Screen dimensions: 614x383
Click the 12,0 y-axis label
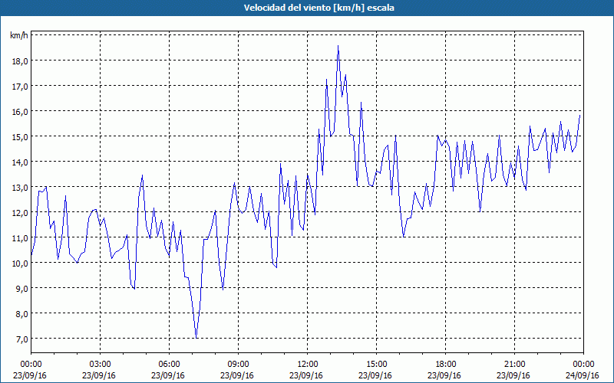pos(20,213)
